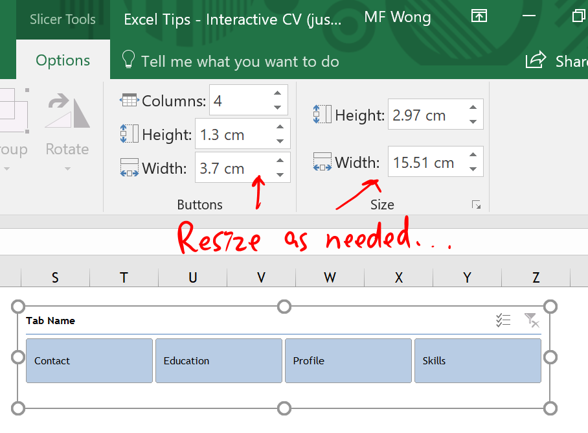588x433 pixels.
Task: Increase Columns value with the up spinner
Action: coord(278,94)
